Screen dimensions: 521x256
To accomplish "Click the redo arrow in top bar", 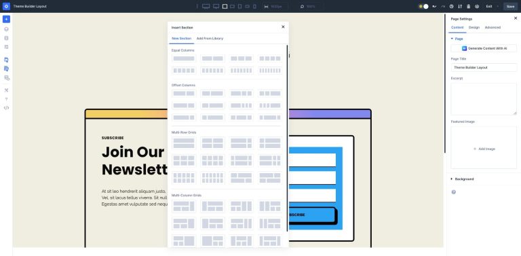I will [443, 6].
